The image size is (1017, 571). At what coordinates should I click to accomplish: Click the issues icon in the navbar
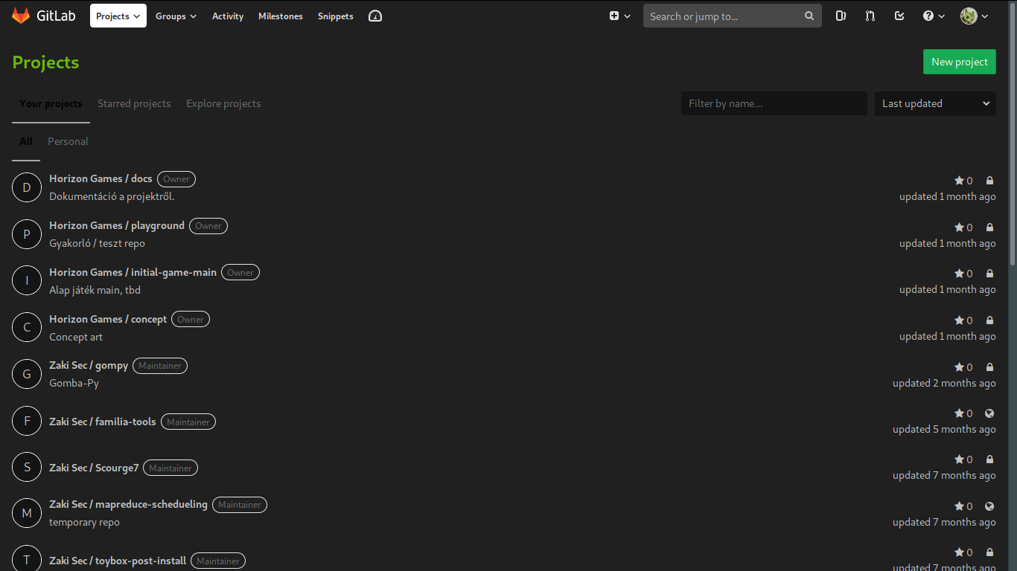(x=841, y=15)
